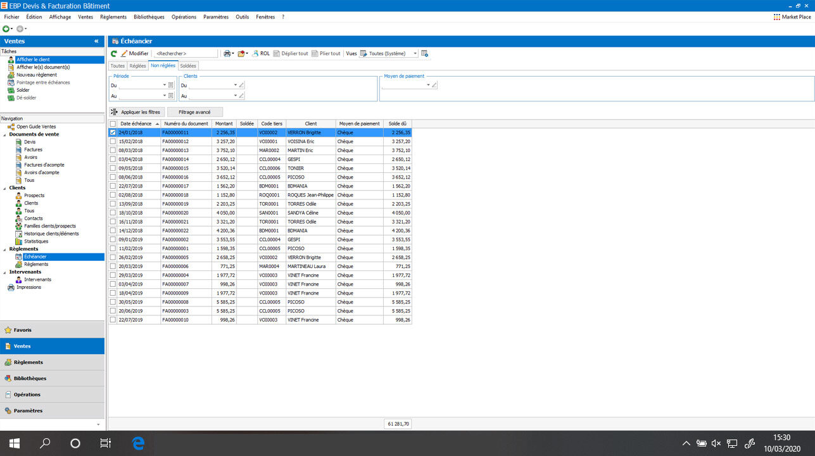Open the Règlements menu
The width and height of the screenshot is (815, 456).
coord(113,17)
